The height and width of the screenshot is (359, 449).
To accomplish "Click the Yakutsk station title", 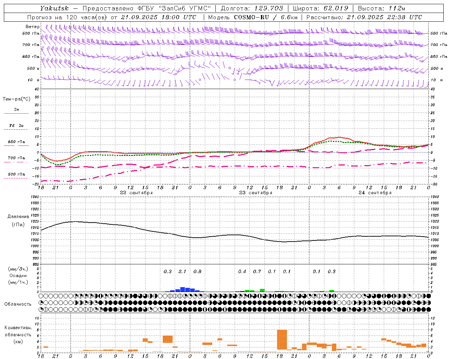I will point(54,8).
